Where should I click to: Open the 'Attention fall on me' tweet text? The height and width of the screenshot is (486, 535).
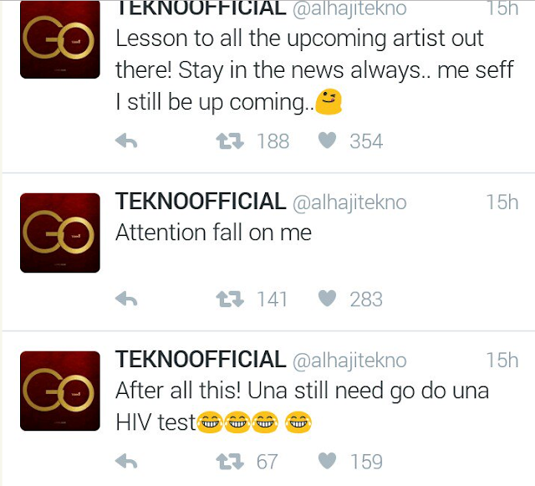[x=213, y=233]
